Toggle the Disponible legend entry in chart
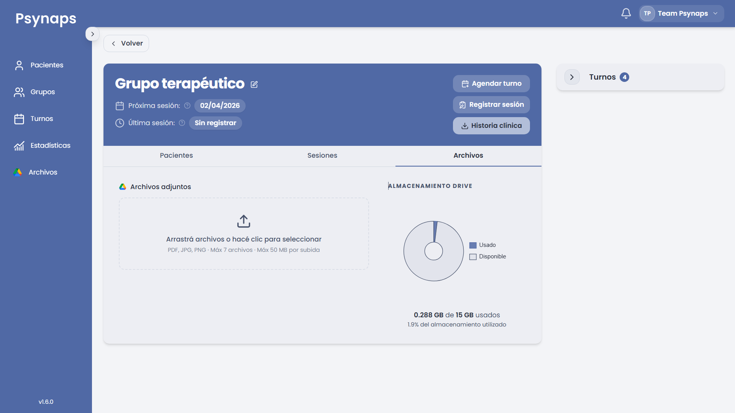The image size is (735, 413). pos(487,256)
